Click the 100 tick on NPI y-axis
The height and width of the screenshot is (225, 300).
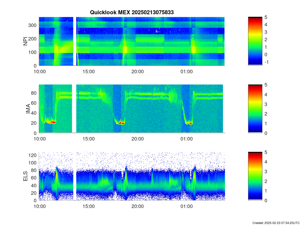(x=33, y=52)
